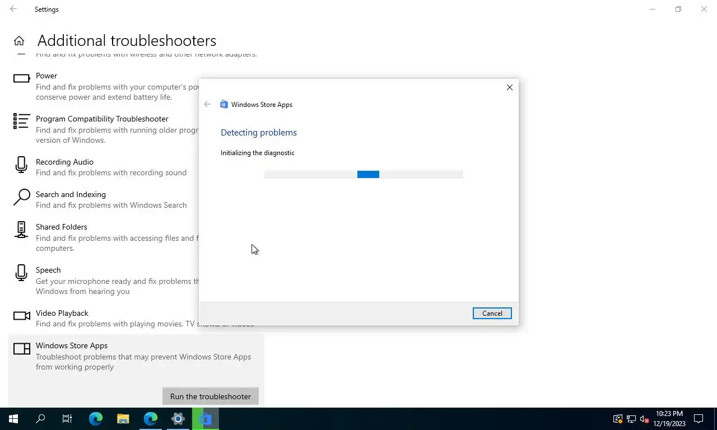The width and height of the screenshot is (717, 430).
Task: Select Search and Indexing title
Action: tap(71, 194)
